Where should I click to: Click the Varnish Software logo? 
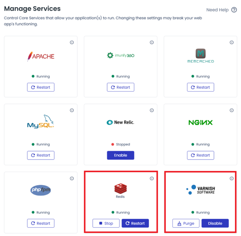[x=201, y=190]
